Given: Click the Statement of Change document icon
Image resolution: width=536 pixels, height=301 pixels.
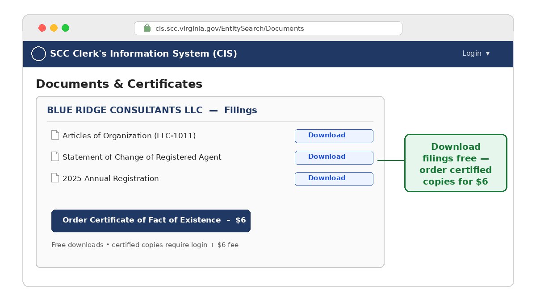Looking at the screenshot, I should coord(55,157).
